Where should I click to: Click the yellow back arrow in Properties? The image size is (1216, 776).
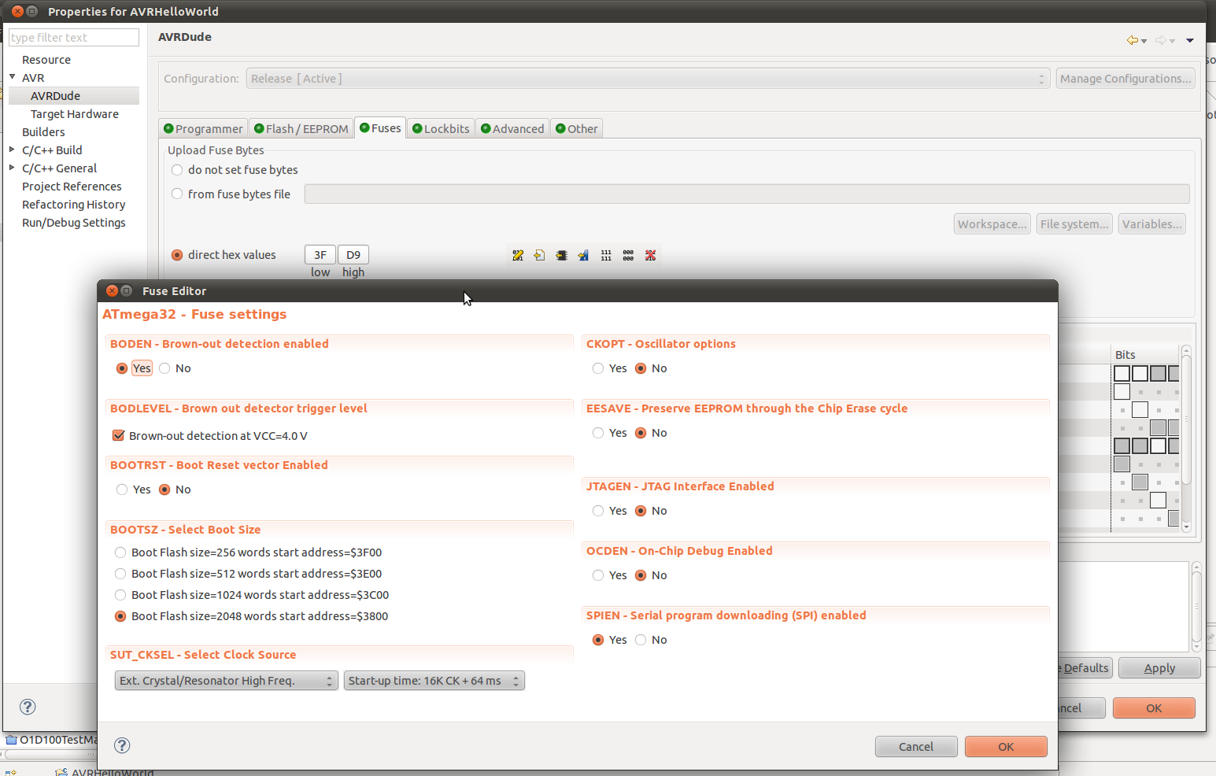(x=1132, y=40)
